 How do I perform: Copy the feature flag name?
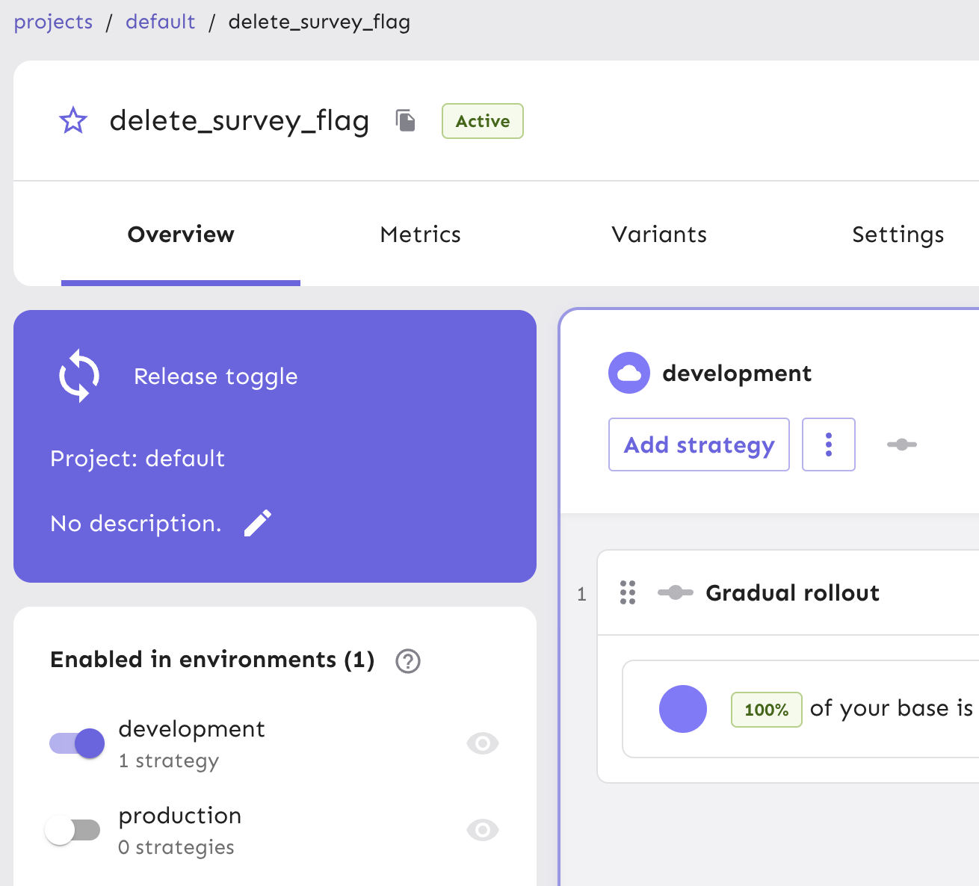click(405, 120)
